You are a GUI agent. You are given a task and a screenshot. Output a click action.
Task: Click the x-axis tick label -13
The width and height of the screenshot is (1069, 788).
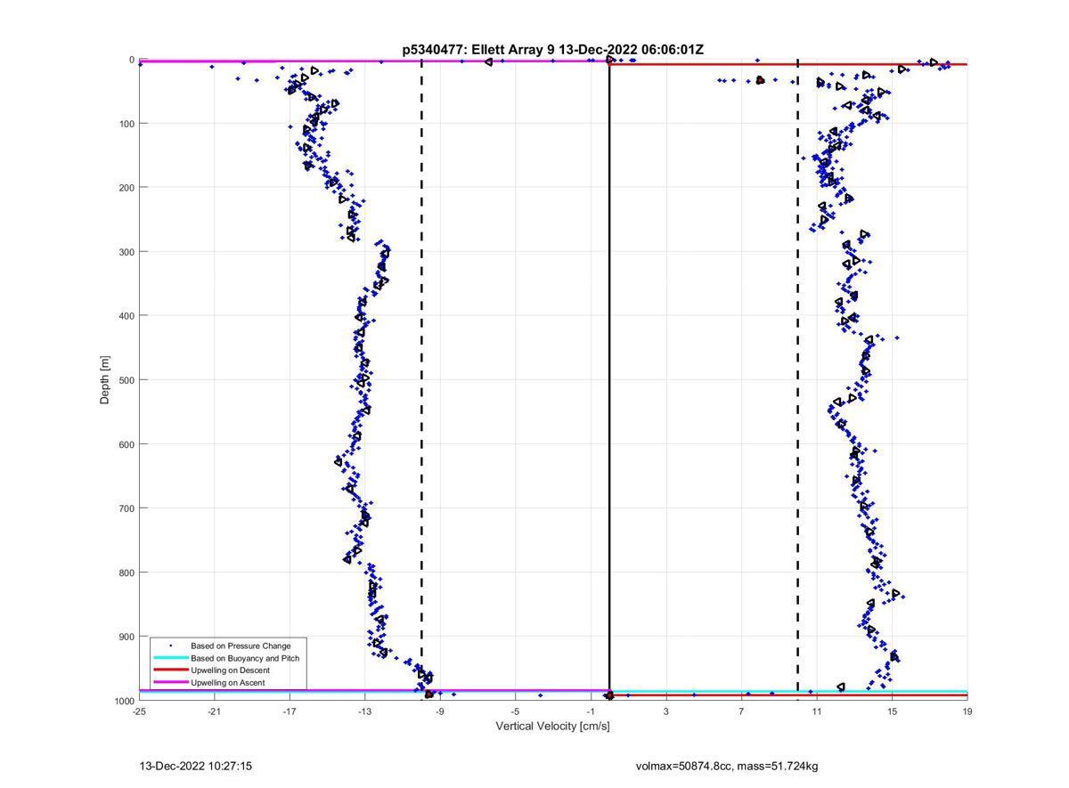(x=365, y=712)
